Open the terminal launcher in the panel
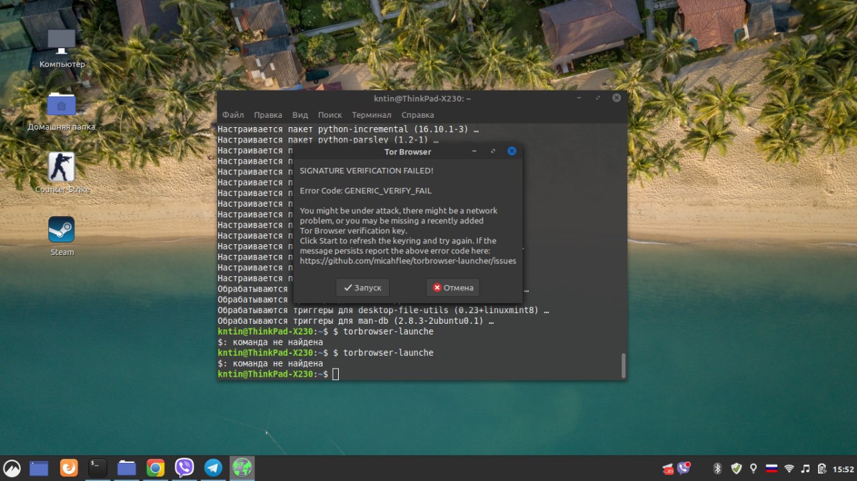This screenshot has height=481, width=857. tap(98, 468)
